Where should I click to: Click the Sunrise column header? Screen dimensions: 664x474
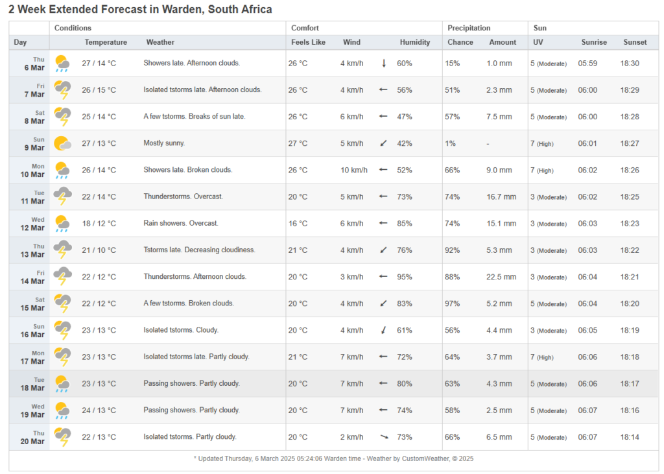[x=594, y=42]
